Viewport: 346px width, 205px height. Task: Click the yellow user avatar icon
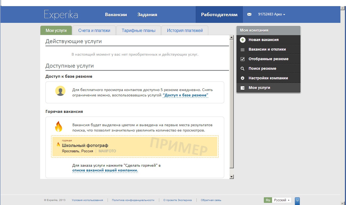point(60,91)
